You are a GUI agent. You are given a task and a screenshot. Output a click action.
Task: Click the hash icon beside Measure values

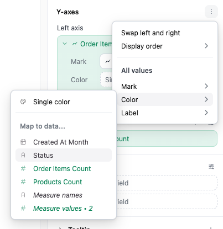tap(23, 208)
